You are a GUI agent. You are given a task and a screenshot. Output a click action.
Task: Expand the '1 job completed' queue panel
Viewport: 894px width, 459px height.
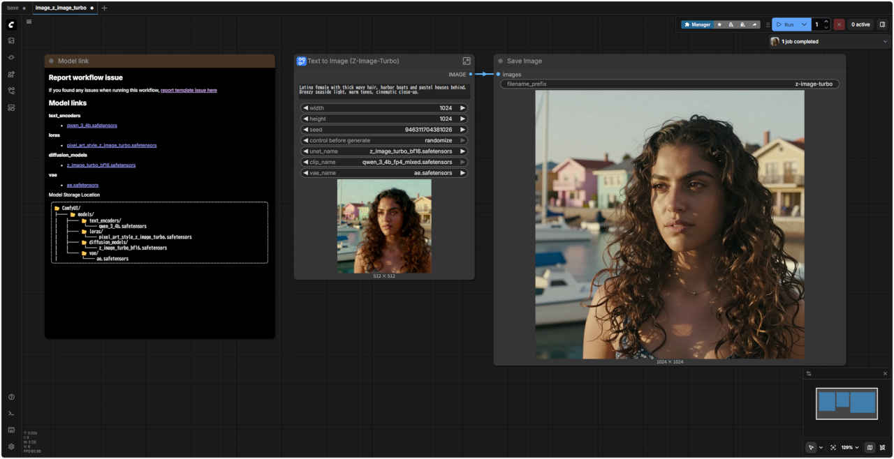pyautogui.click(x=886, y=42)
